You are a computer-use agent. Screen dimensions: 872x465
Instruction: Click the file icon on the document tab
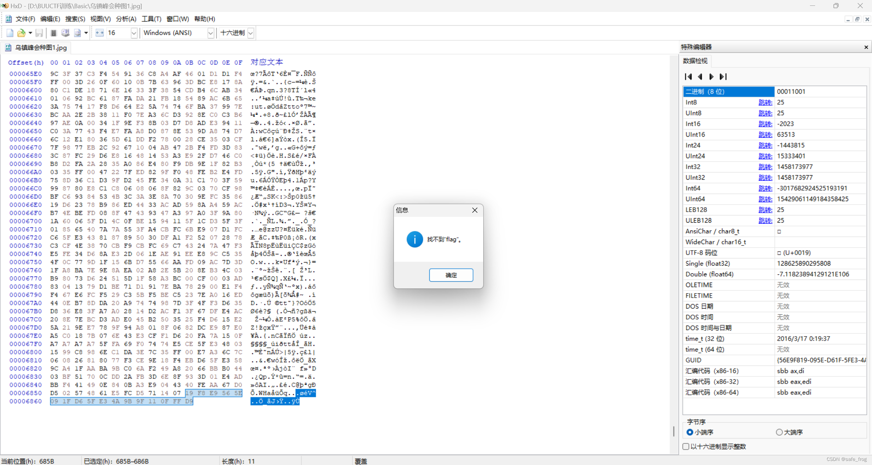[8, 48]
